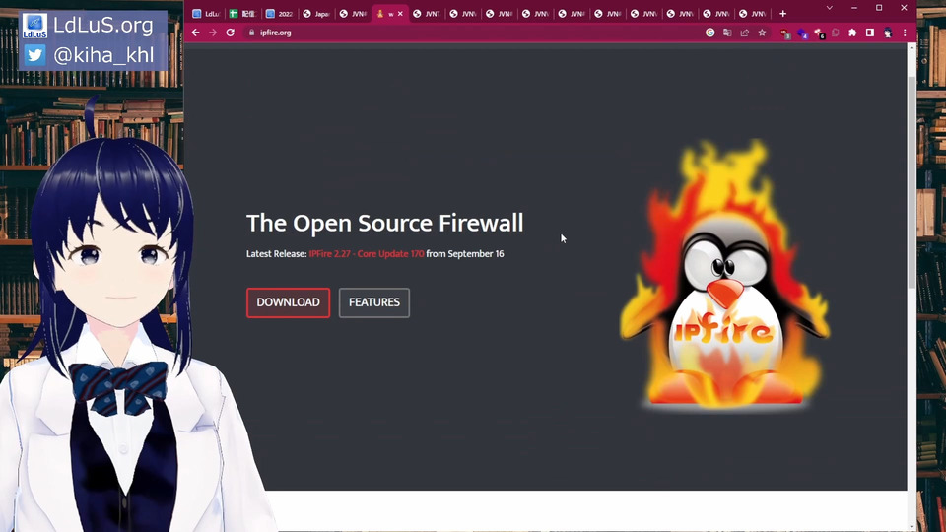Switch to the 2022 tab
Viewport: 946px width, 532px height.
click(279, 13)
